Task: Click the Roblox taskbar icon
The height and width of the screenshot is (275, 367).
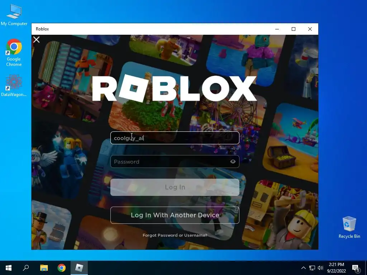Action: [x=79, y=268]
